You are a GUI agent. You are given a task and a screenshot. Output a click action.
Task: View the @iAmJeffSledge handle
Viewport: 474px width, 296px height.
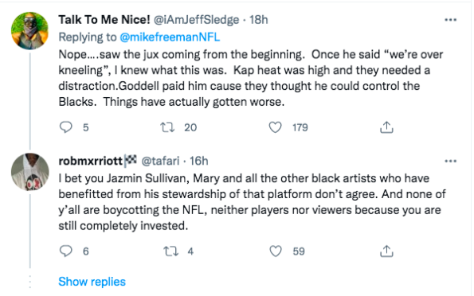tap(197, 20)
